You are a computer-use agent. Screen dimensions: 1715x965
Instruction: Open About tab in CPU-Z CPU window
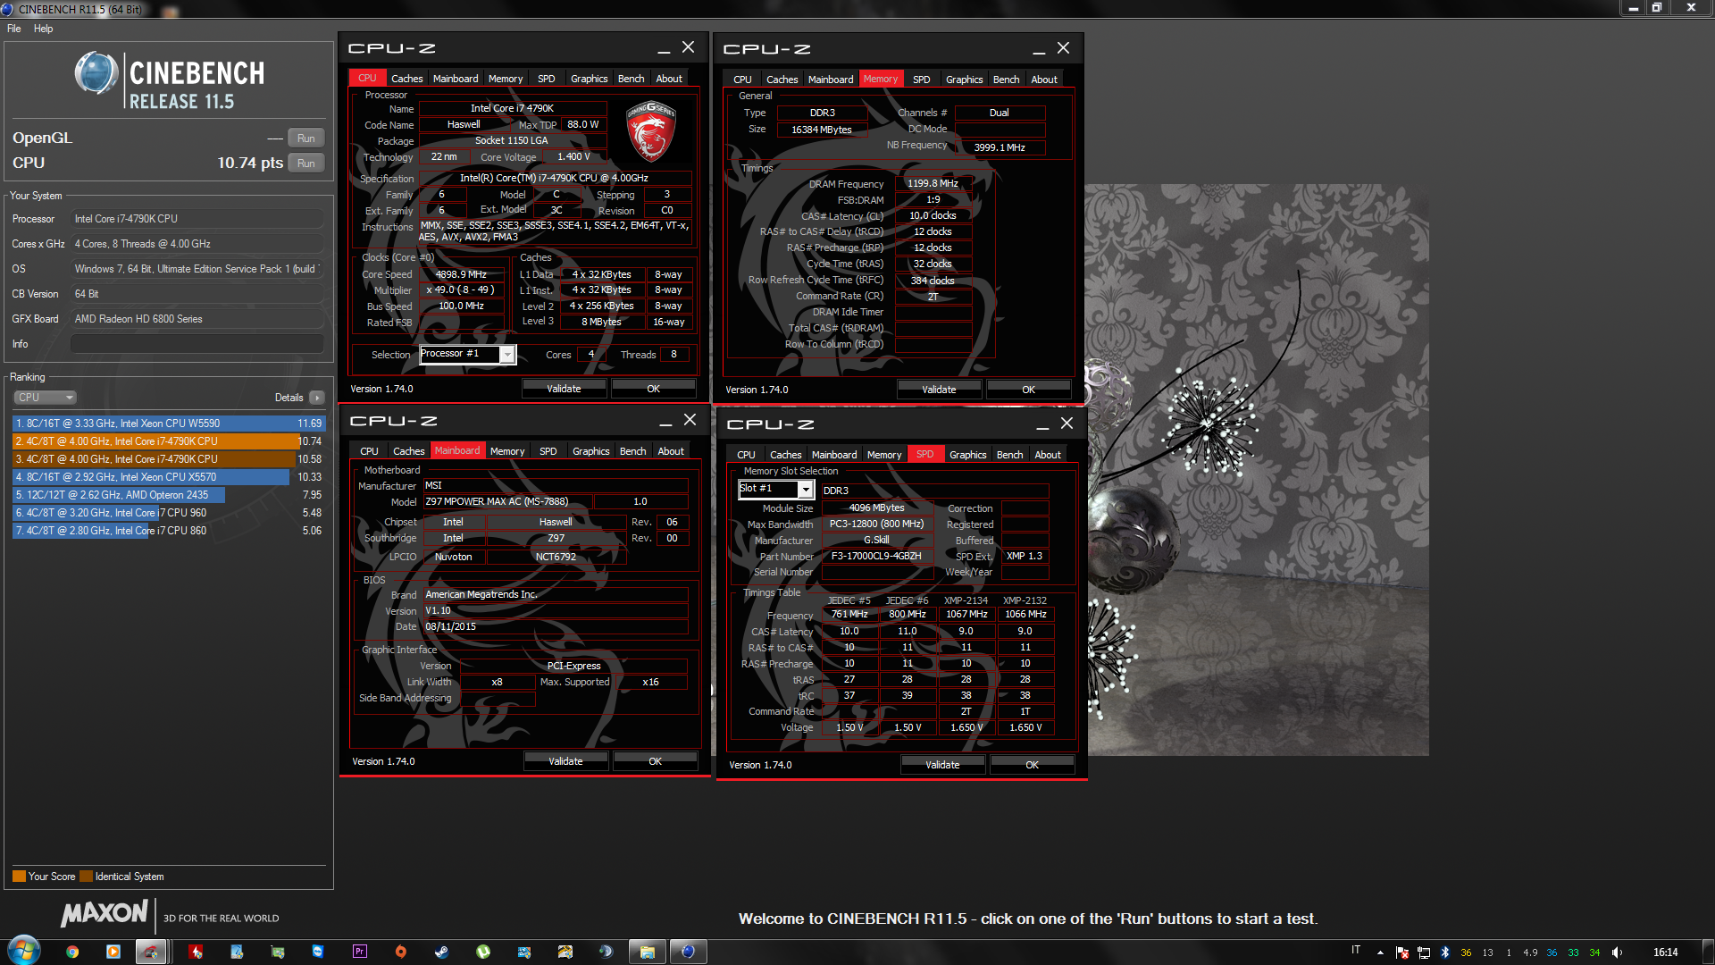(x=669, y=79)
